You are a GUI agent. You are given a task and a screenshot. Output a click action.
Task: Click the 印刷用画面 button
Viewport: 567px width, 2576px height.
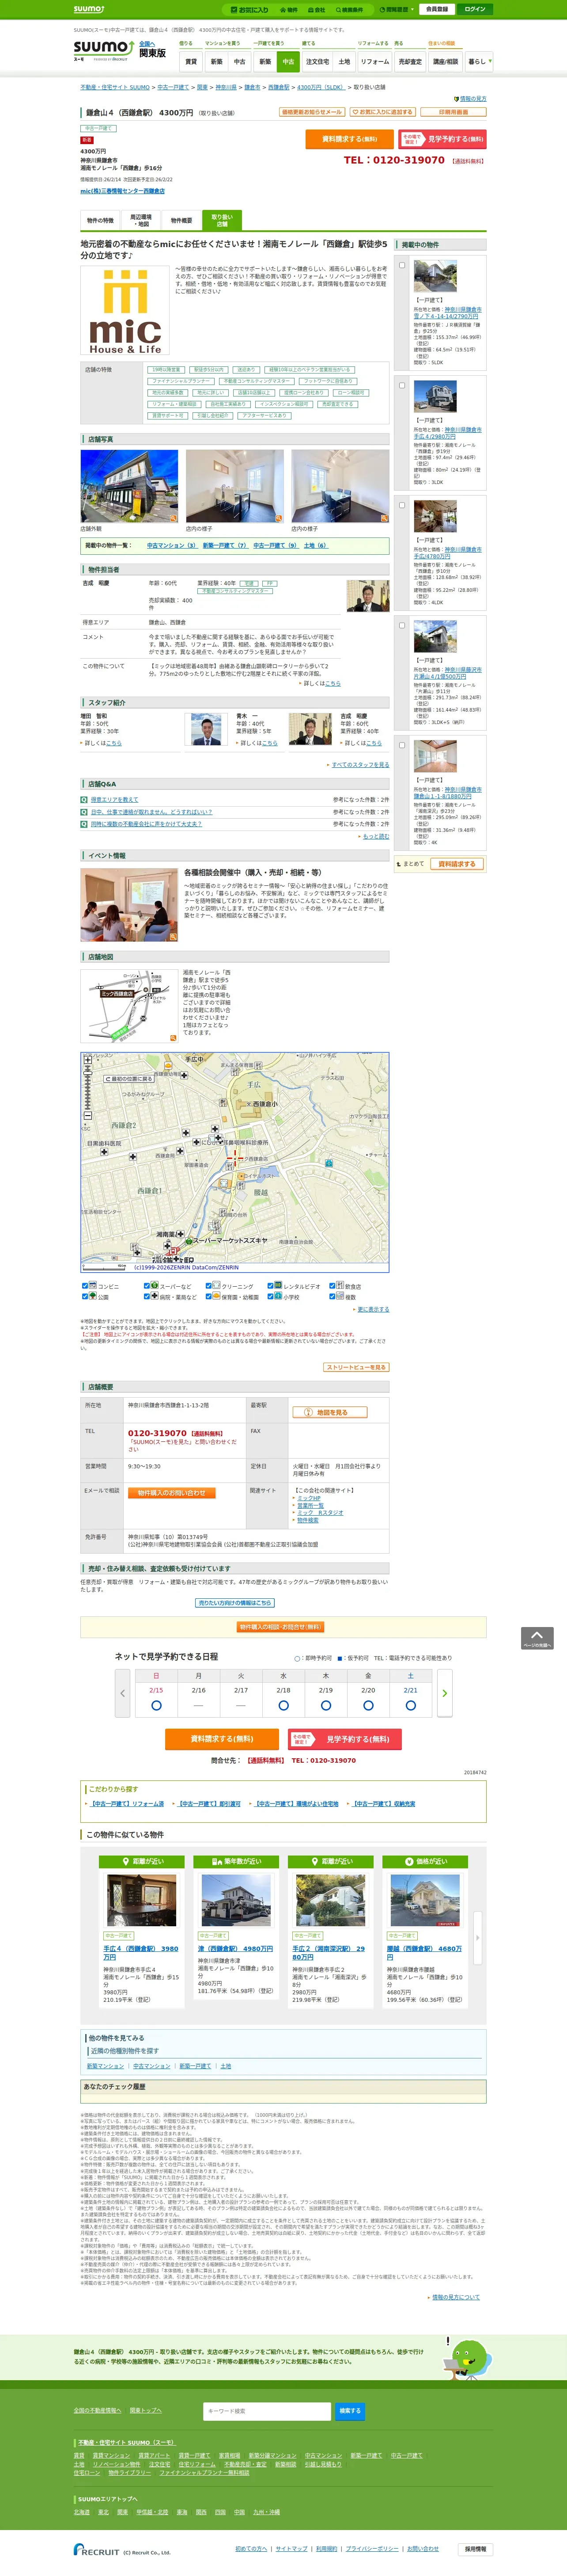453,112
